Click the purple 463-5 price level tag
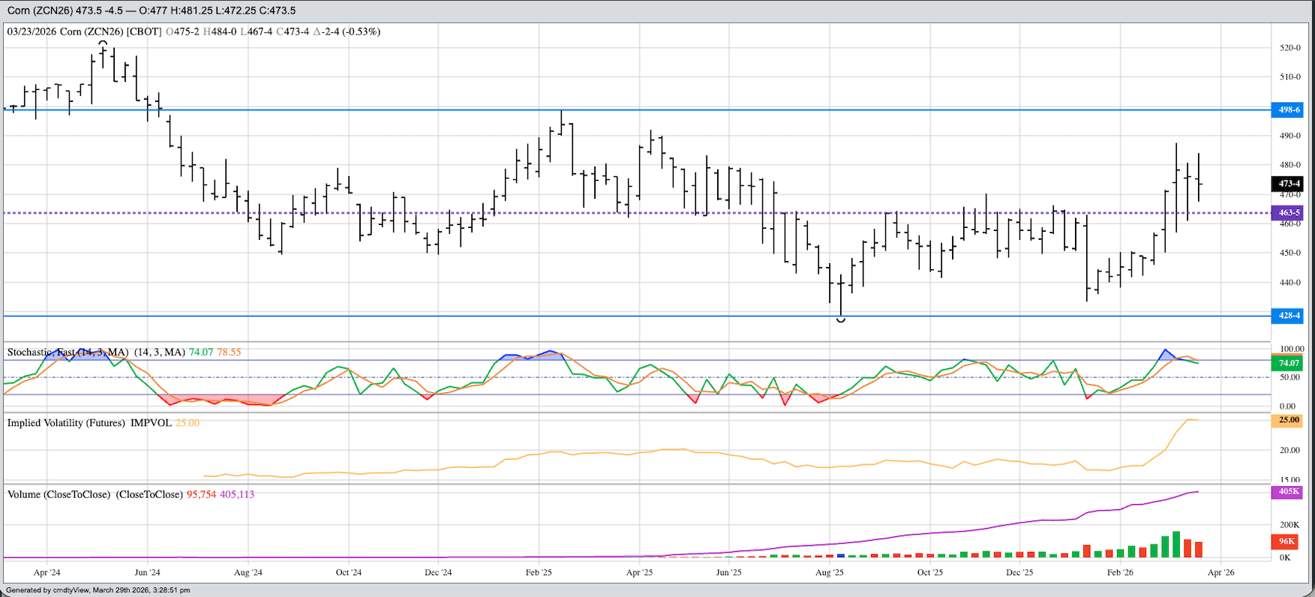1315x597 pixels. tap(1289, 213)
